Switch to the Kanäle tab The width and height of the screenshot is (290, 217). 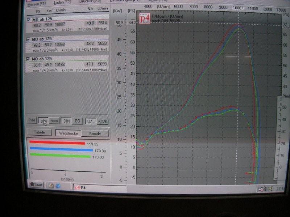coord(95,133)
